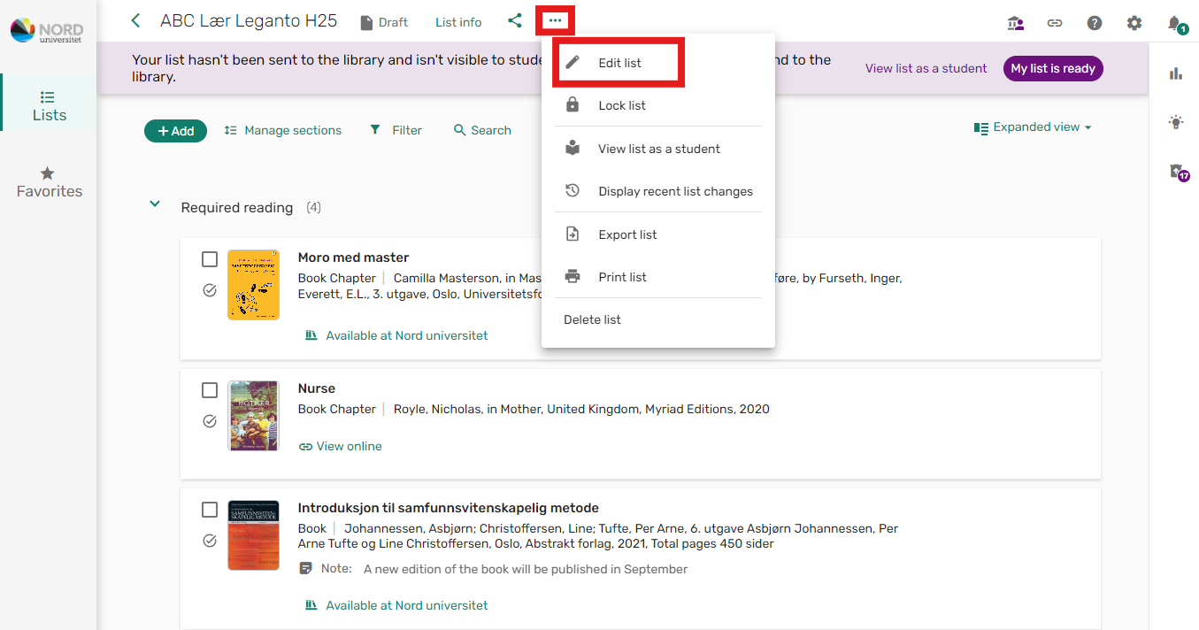Click the Introduksjon til samfunnsvitenskapelig metode cover
Viewport: 1199px width, 630px height.
[253, 535]
